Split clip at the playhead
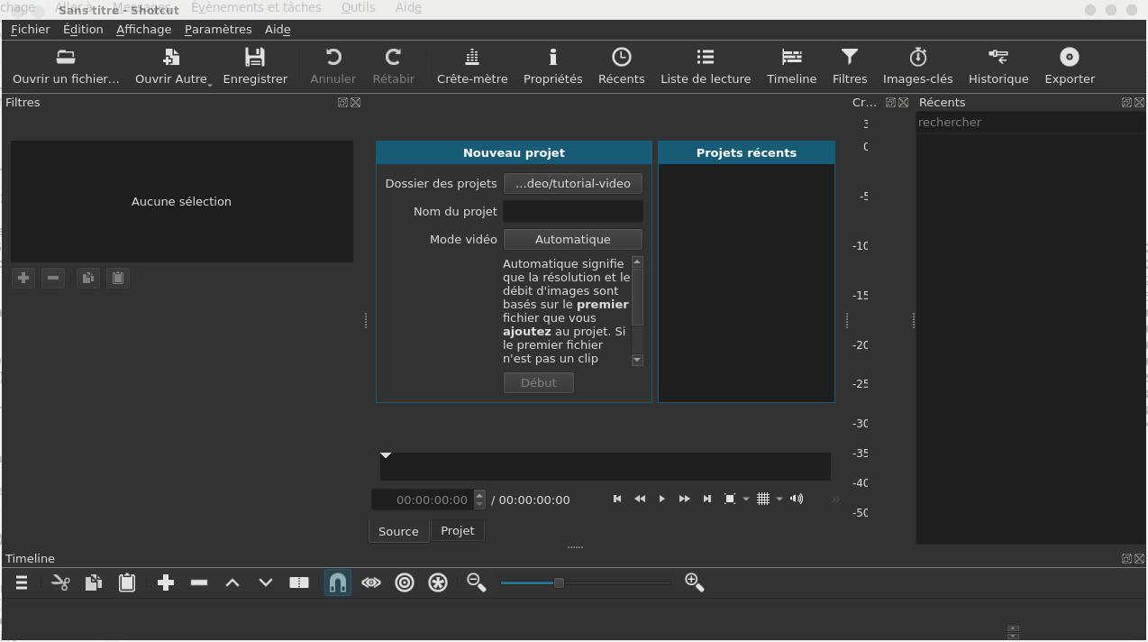Viewport: 1148px width, 642px height. [x=299, y=582]
